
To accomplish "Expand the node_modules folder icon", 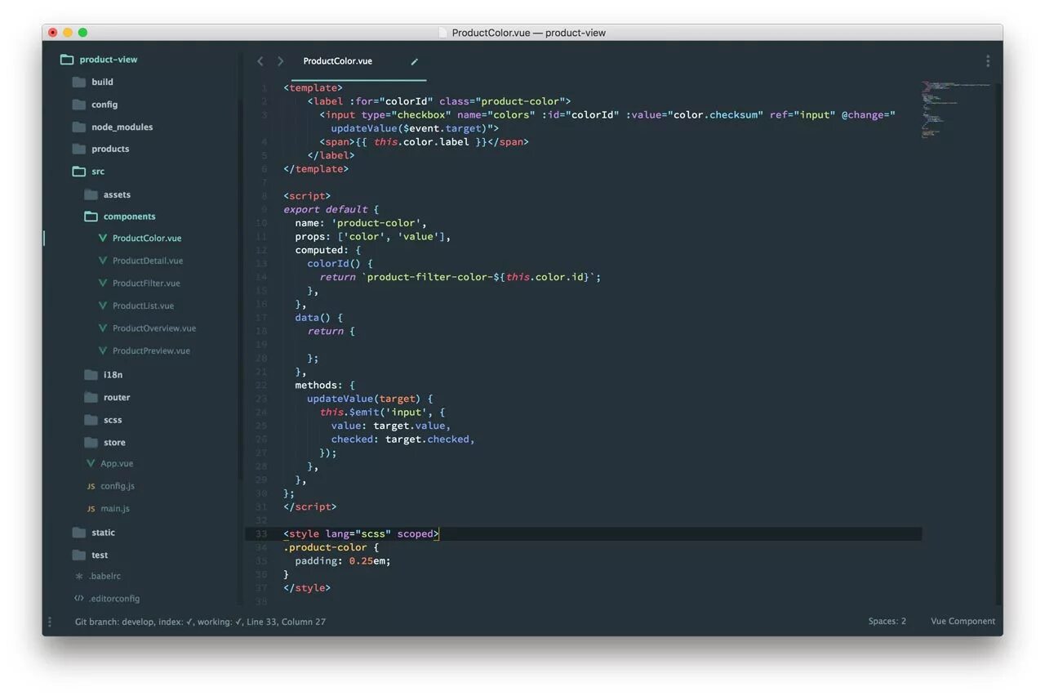I will pos(78,127).
